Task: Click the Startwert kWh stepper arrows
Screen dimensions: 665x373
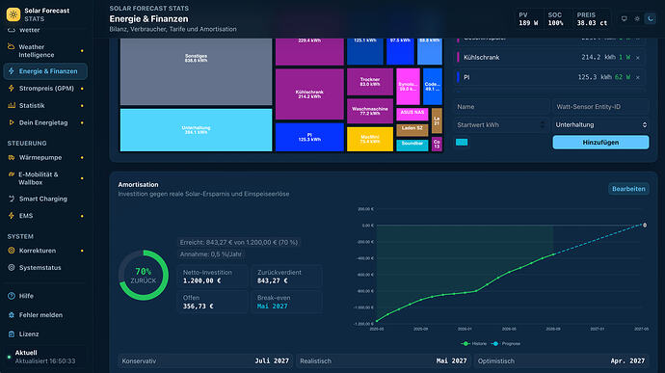Action: click(x=543, y=124)
